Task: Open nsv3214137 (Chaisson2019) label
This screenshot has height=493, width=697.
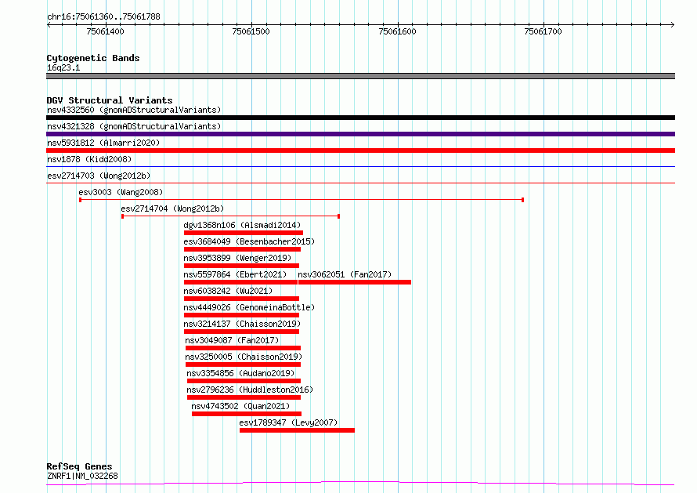Action: click(242, 324)
